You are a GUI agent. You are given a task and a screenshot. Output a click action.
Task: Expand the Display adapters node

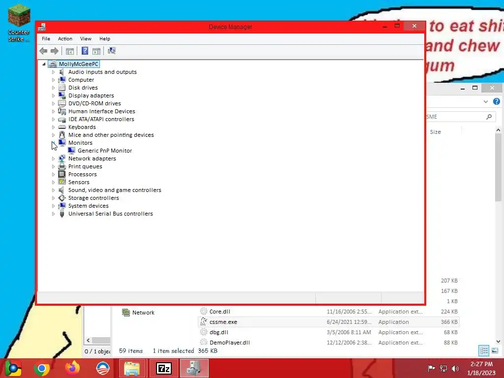tap(53, 96)
